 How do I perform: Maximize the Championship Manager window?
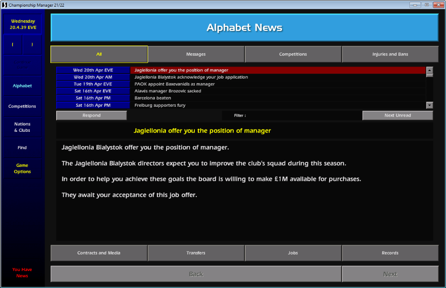pyautogui.click(x=427, y=5)
